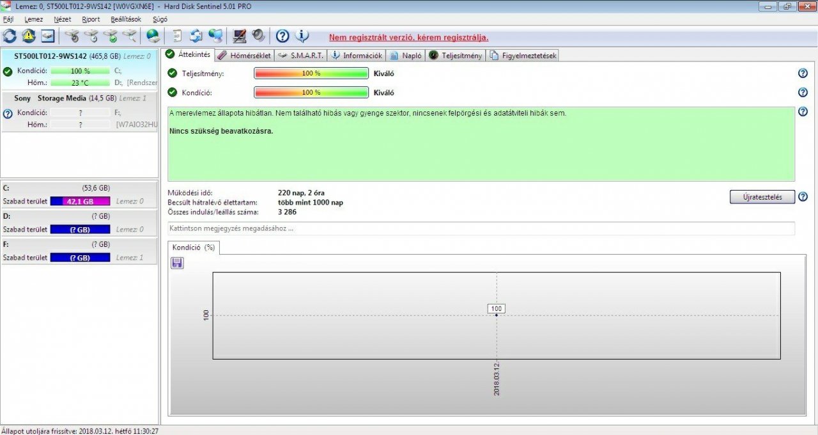Image resolution: width=818 pixels, height=435 pixels.
Task: Click the Kondíció 100 % gradient bar in overview
Action: click(311, 93)
